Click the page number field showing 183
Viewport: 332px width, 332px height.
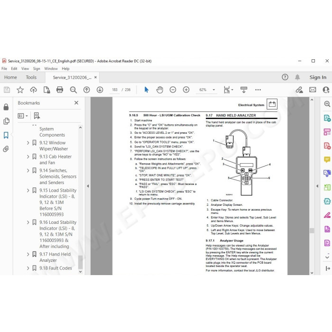[x=115, y=90]
